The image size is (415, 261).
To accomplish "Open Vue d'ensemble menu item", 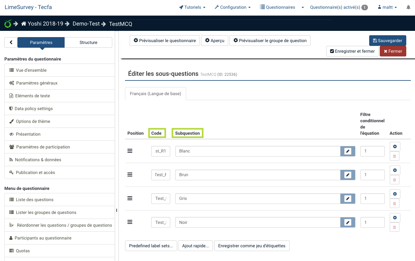I will pyautogui.click(x=60, y=70).
